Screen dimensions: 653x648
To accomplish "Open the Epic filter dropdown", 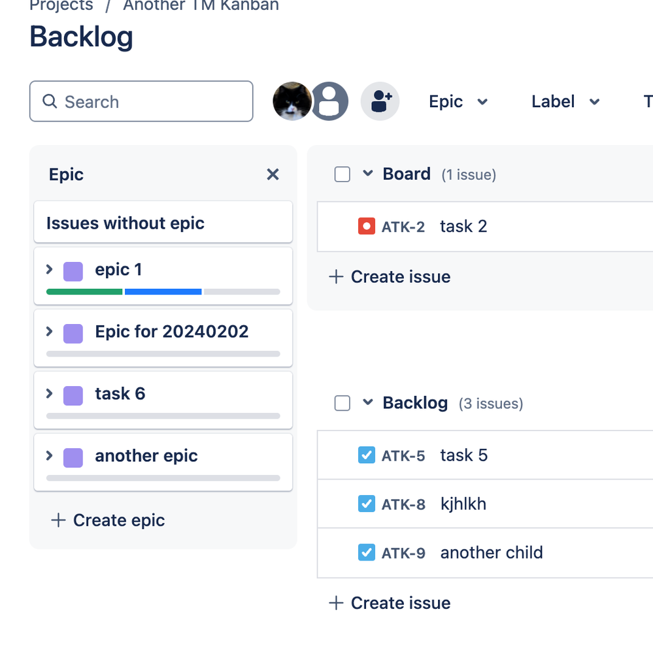I will [458, 101].
